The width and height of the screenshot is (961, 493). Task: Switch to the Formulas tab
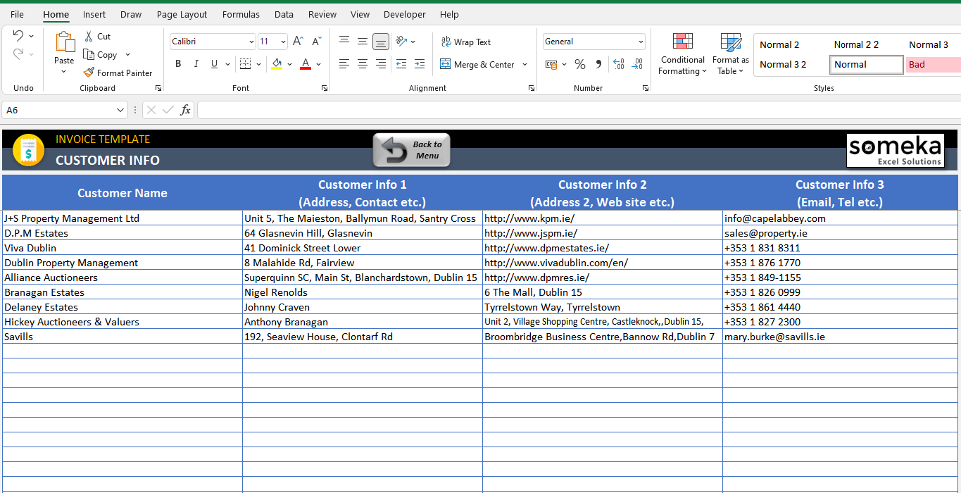click(241, 14)
